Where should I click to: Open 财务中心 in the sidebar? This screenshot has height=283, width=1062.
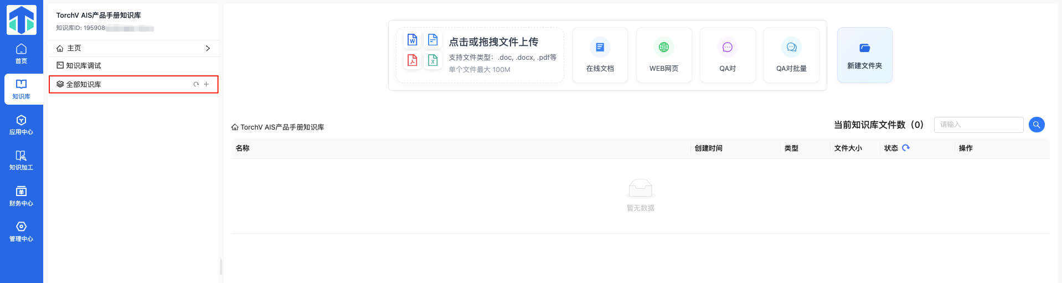tap(21, 197)
